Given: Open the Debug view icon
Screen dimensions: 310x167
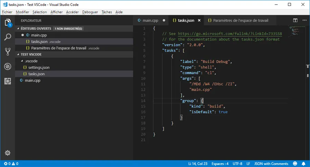Looking at the screenshot, I should pyautogui.click(x=8, y=66).
